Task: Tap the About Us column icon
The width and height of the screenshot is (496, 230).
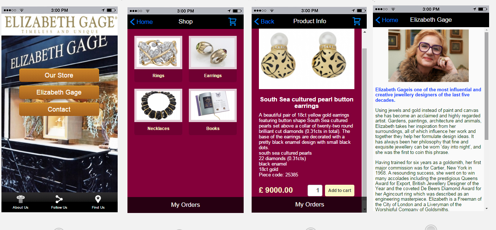Action: [21, 199]
